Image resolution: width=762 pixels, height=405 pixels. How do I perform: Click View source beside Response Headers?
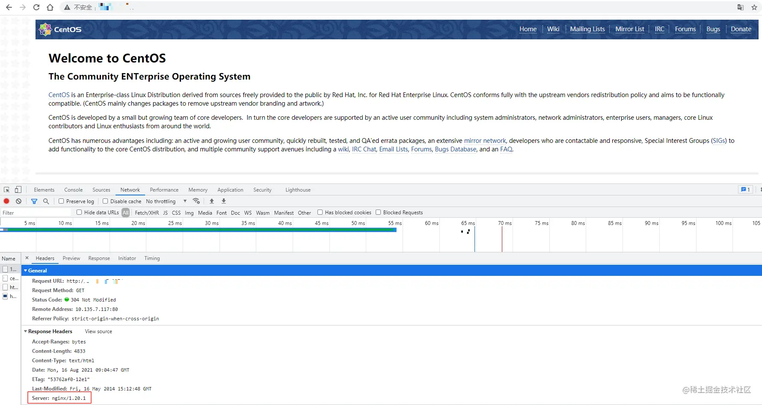click(x=98, y=331)
